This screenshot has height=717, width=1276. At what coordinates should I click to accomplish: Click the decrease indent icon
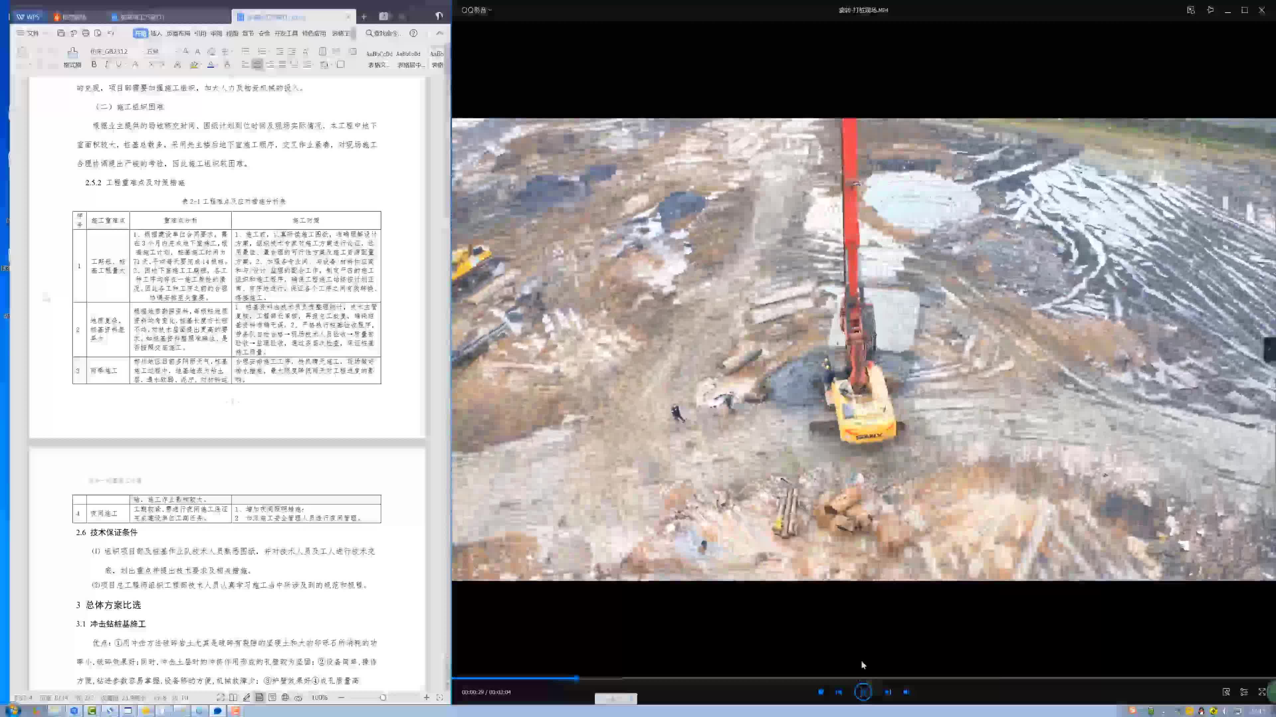click(280, 51)
